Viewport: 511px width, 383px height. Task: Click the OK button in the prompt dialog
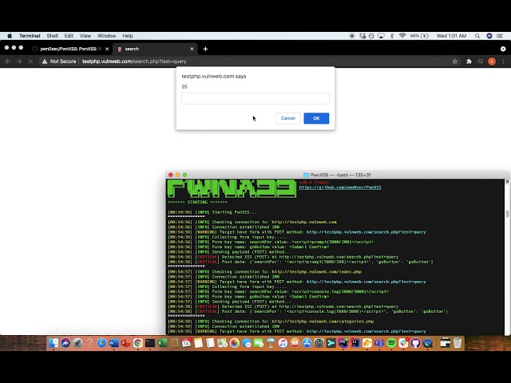coord(316,118)
